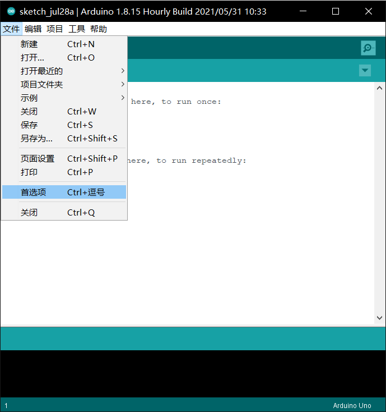Click the editor scrollbar up arrow

379,88
